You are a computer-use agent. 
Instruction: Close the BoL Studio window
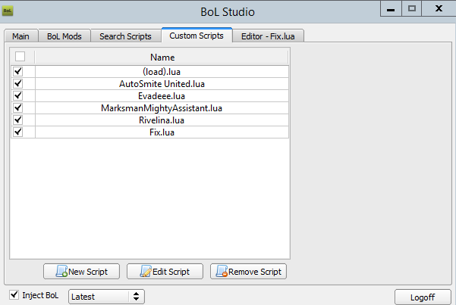439,9
